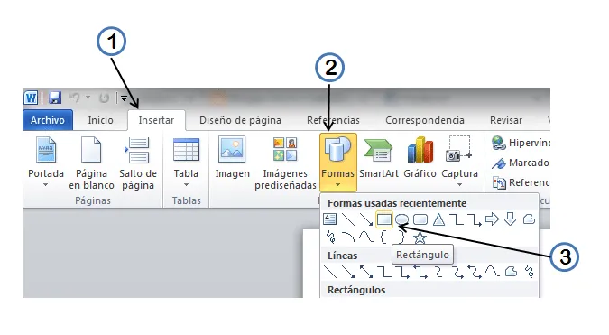The image size is (609, 335).
Task: Customize the quick access toolbar dropdown
Action: click(x=124, y=98)
